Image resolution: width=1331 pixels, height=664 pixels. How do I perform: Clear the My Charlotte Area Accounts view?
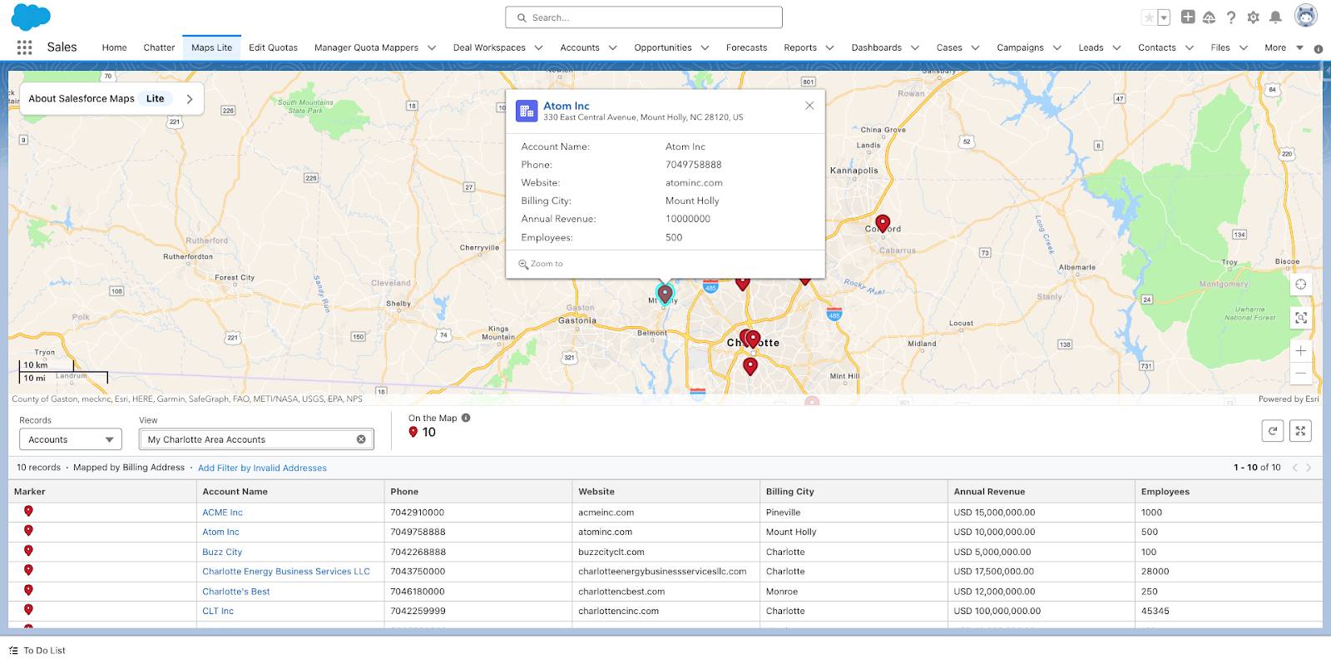click(361, 439)
